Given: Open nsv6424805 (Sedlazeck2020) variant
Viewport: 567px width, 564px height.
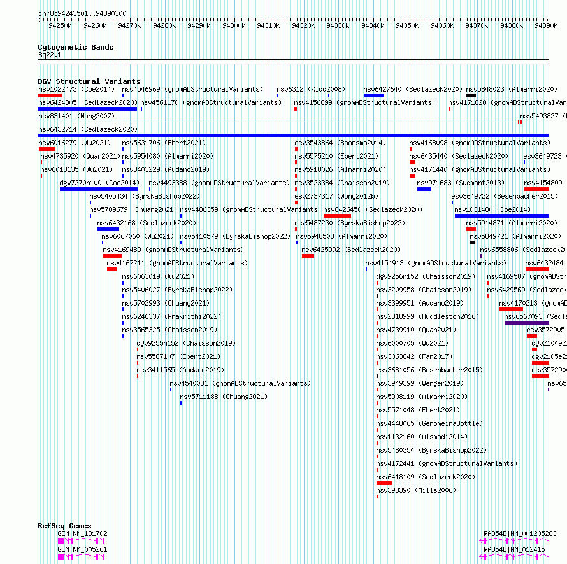Looking at the screenshot, I should point(88,102).
